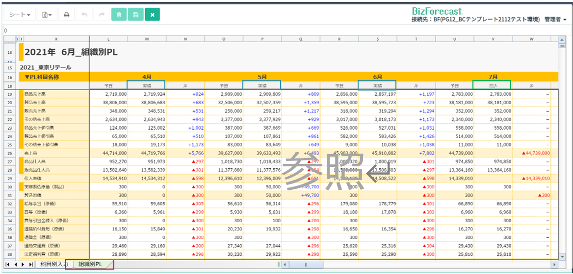Select the 7月 見込 column header cell
Screen dimensions: 573x274
492,85
